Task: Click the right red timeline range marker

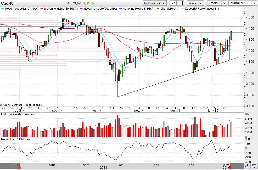Action: point(230,166)
